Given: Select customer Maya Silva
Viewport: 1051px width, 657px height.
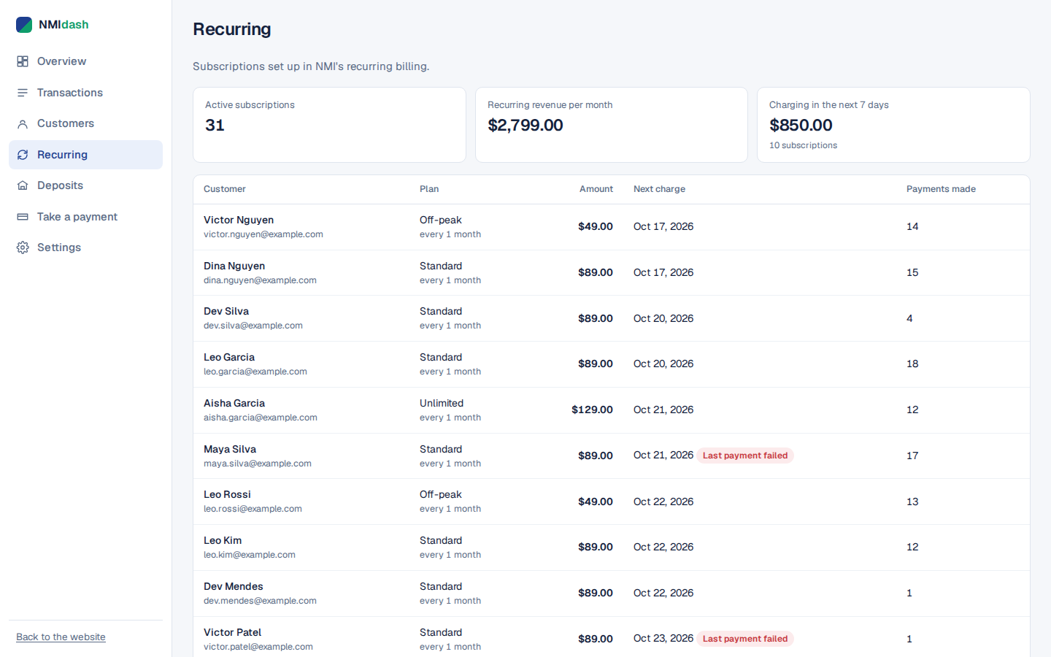Looking at the screenshot, I should point(230,449).
